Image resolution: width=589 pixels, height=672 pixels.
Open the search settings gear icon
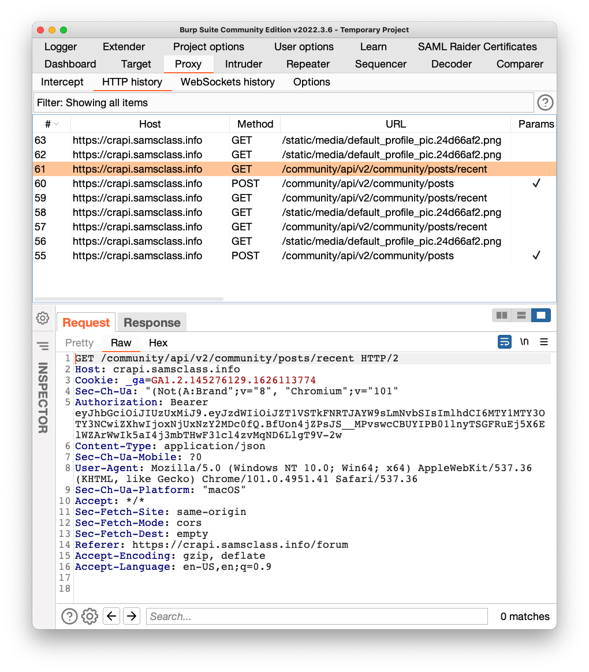(90, 616)
